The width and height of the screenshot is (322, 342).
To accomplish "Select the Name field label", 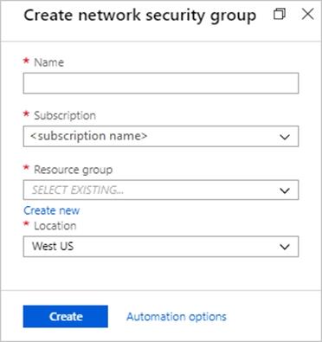I will coord(48,62).
